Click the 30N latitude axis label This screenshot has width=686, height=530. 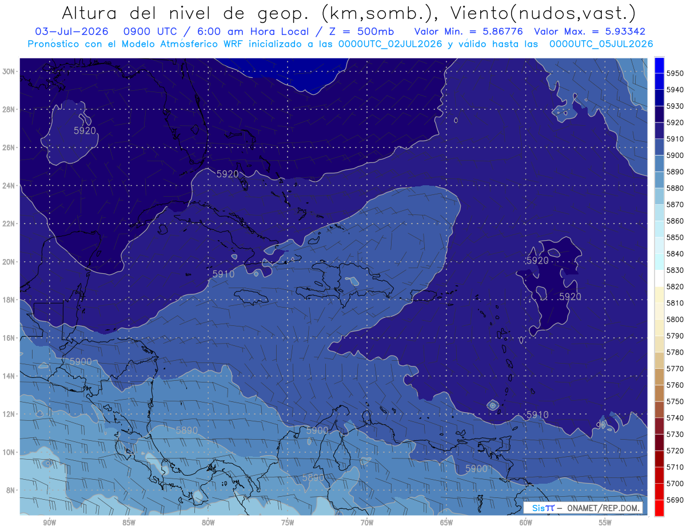9,71
